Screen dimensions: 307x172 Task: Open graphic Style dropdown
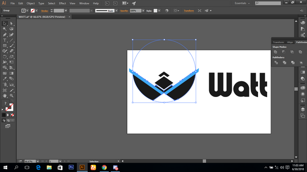tap(159, 11)
